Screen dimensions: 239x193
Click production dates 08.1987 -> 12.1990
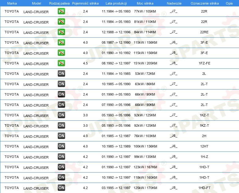click(x=116, y=42)
